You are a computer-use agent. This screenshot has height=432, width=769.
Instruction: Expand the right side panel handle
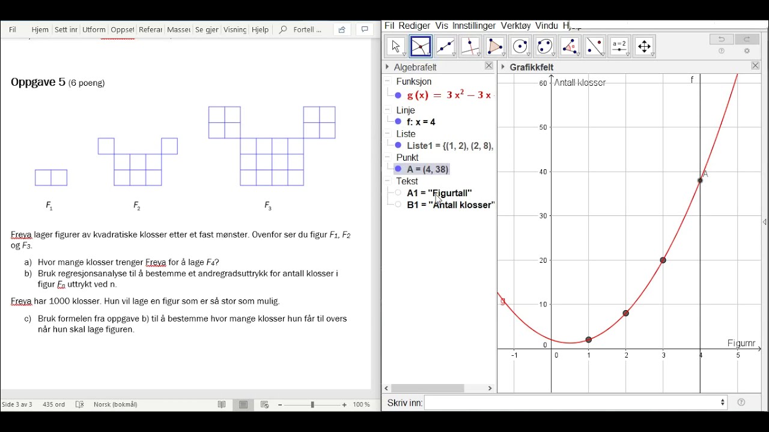pos(764,222)
